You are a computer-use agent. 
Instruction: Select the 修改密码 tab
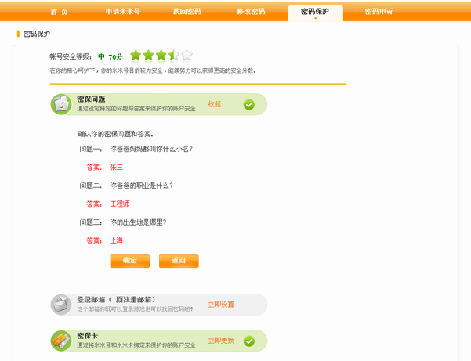(x=251, y=12)
